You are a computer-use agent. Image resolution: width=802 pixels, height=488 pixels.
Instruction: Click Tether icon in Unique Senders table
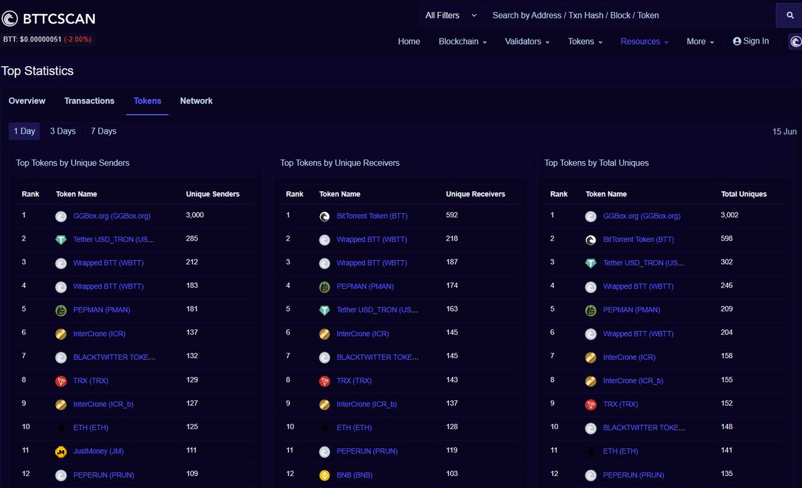click(61, 240)
